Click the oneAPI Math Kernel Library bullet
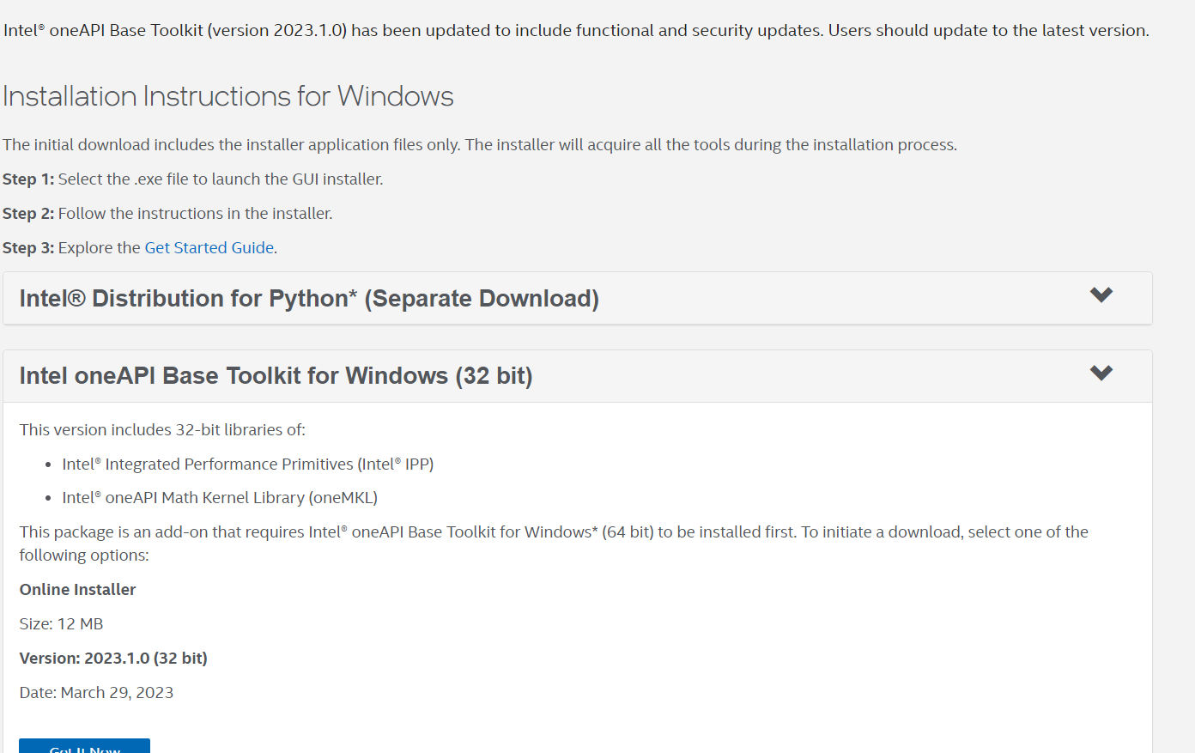Screen dimensions: 1195x753 [x=220, y=498]
